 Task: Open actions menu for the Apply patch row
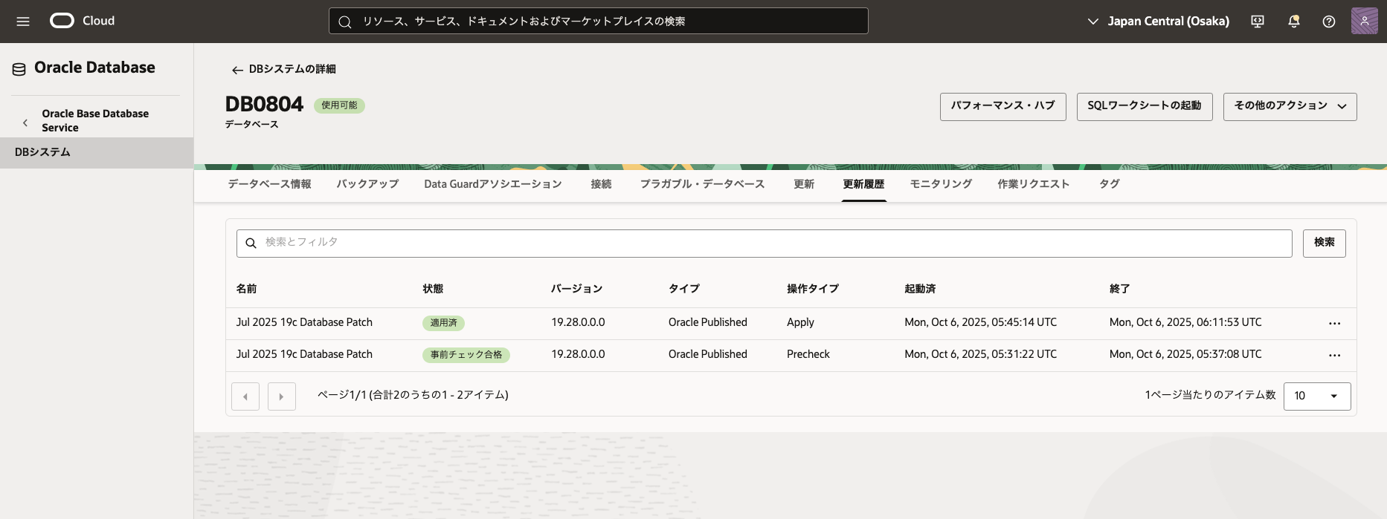1334,323
